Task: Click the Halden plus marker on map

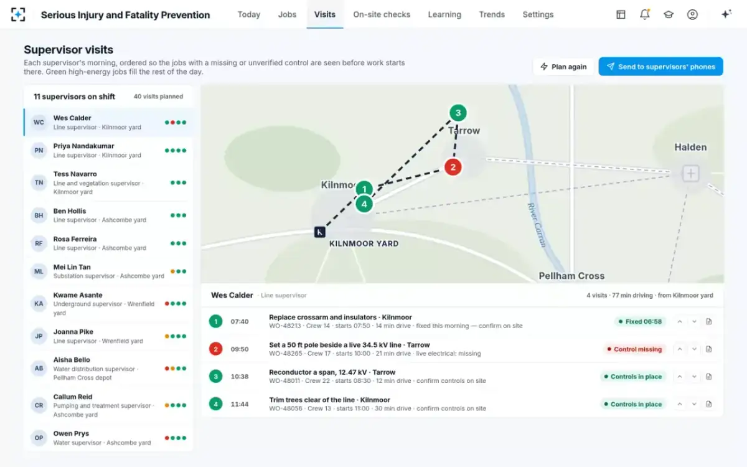Action: tap(690, 173)
